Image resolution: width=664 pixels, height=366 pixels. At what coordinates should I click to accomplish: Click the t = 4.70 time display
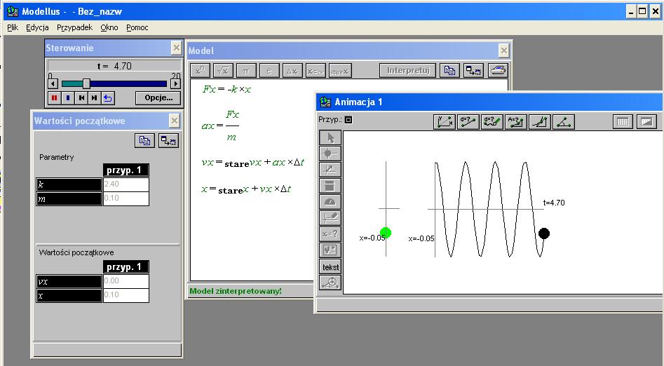tap(114, 66)
